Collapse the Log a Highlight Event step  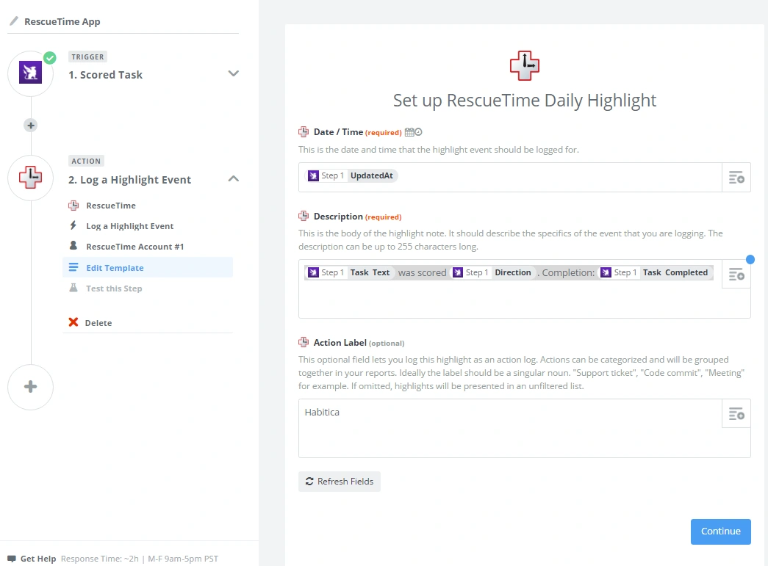point(233,178)
